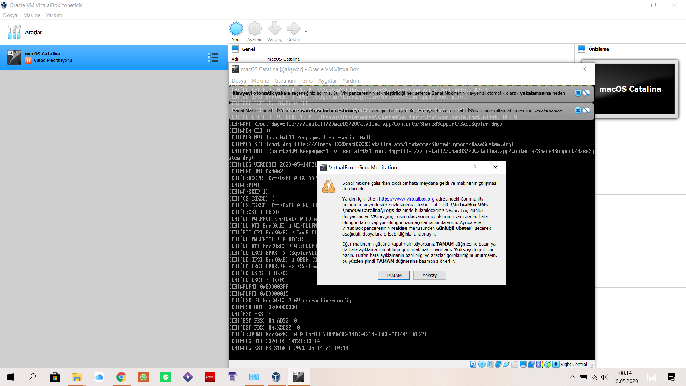Open Ayarlar settings gear icon
The height and width of the screenshot is (386, 686).
[x=254, y=29]
